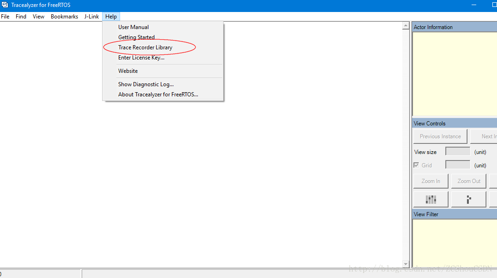Click the vertical bars view icon button
This screenshot has width=497, height=278.
point(431,199)
